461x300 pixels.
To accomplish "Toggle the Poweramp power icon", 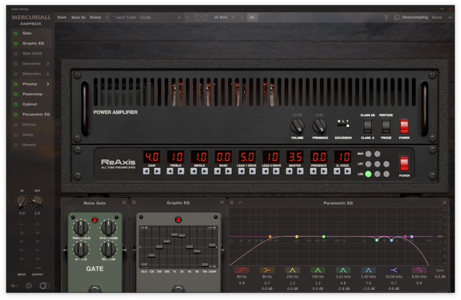I will click(x=16, y=94).
